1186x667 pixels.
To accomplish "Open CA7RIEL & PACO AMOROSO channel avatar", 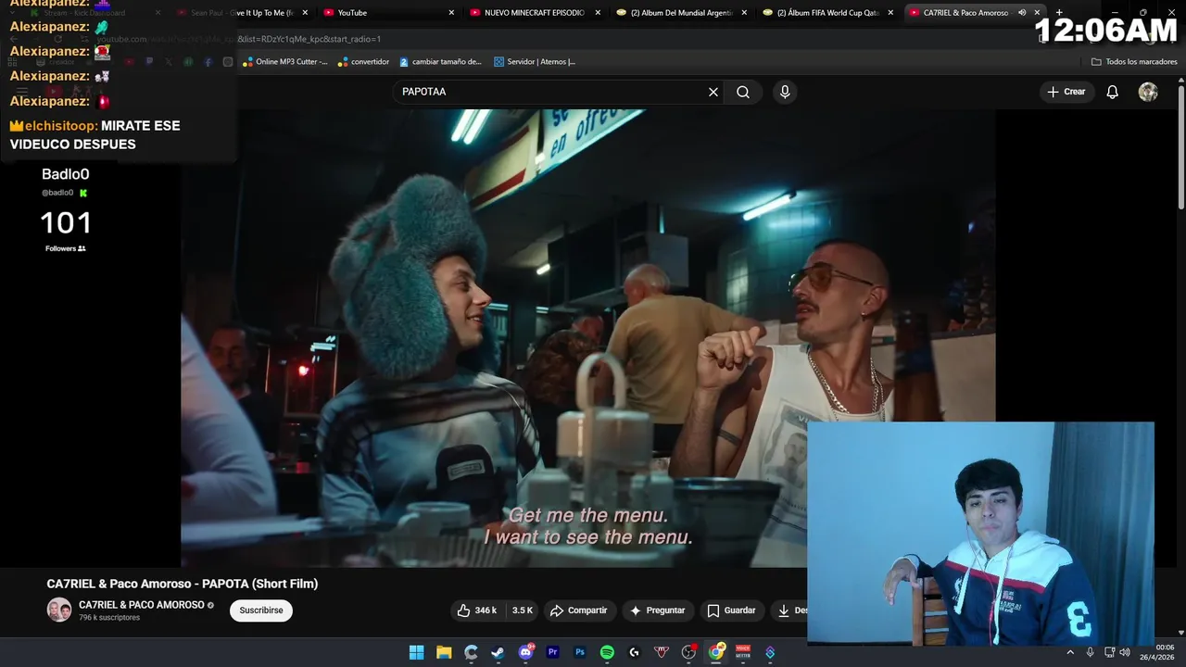I will point(59,610).
